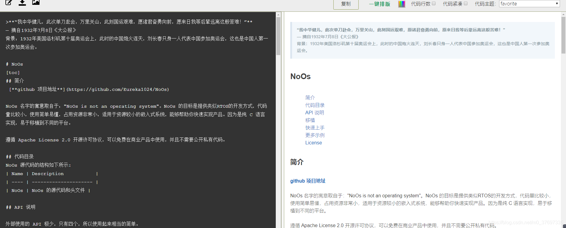Go to 快速上手 in table of contents
This screenshot has width=566, height=228.
pos(315,128)
